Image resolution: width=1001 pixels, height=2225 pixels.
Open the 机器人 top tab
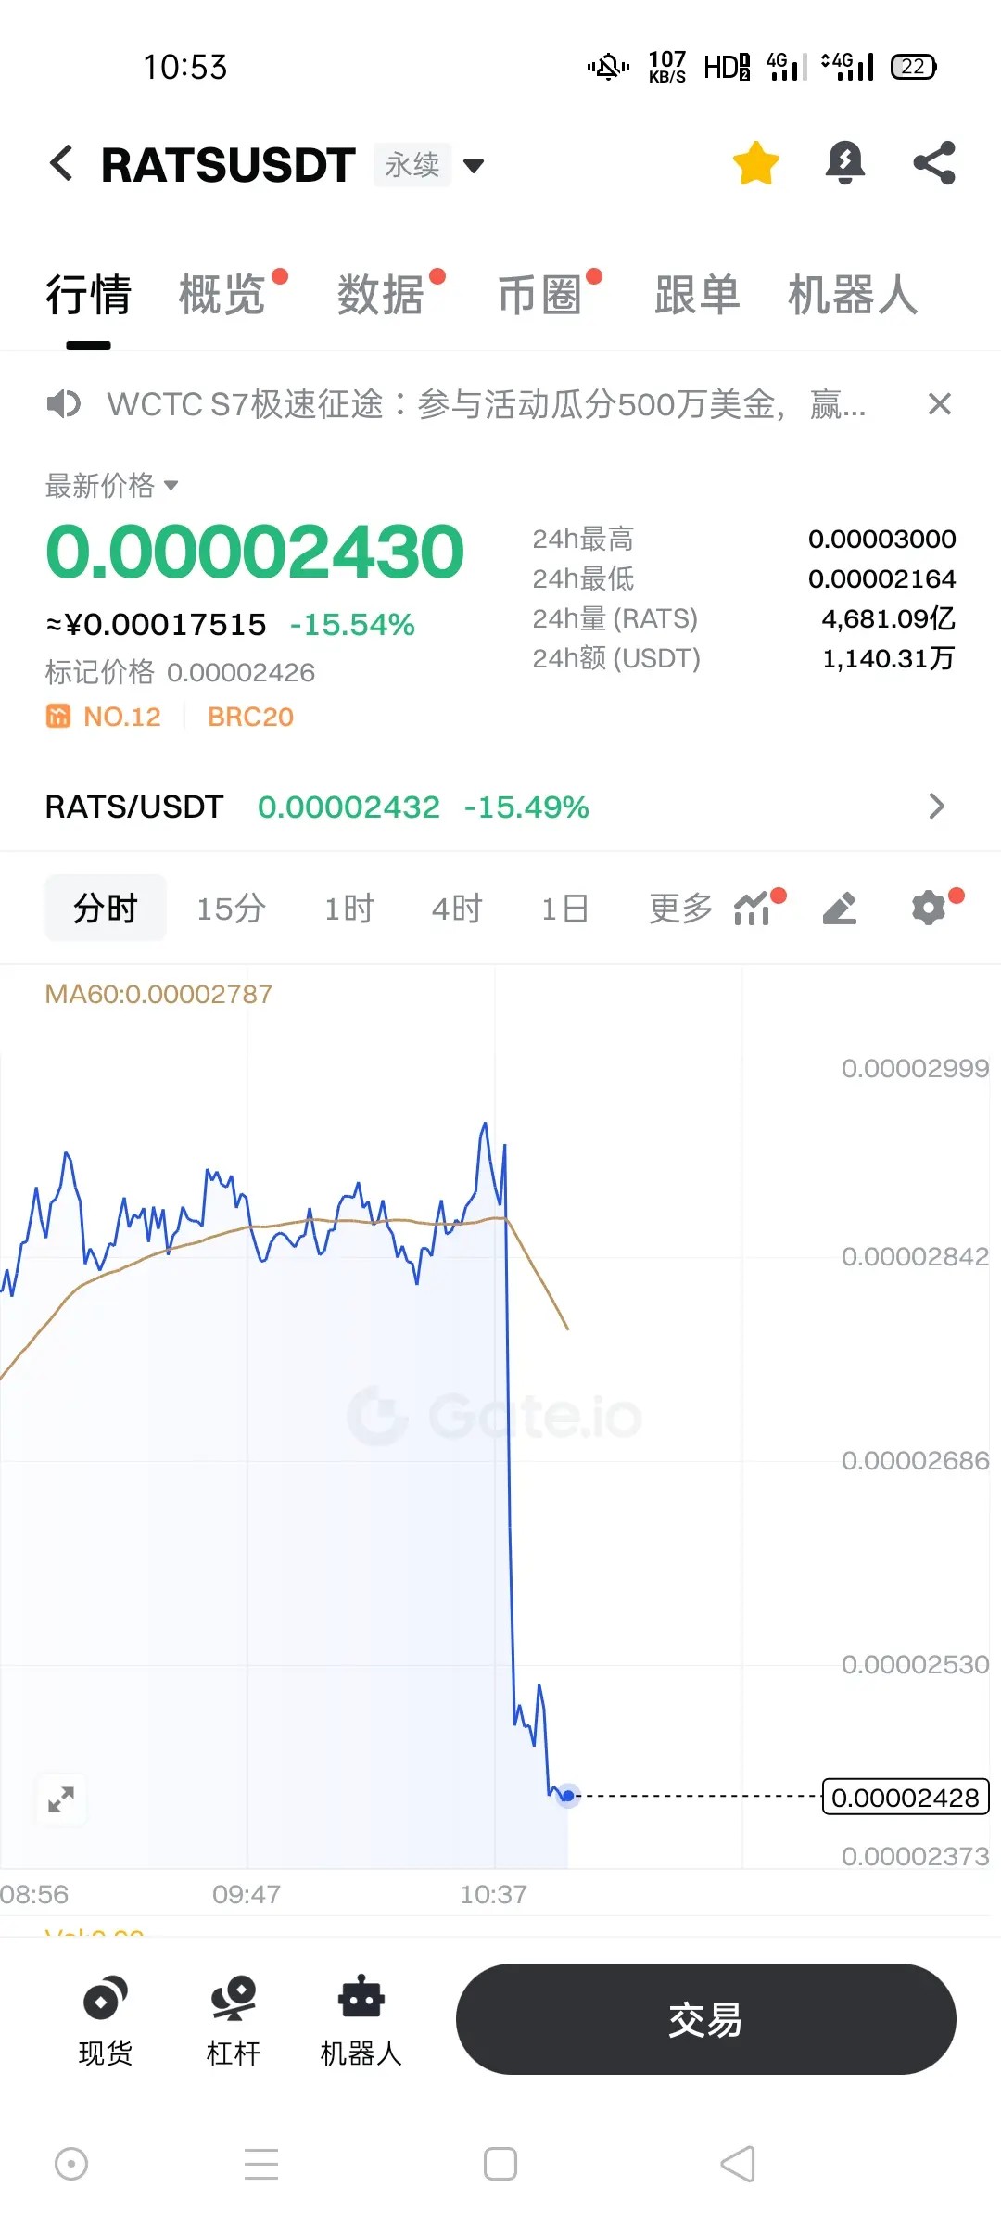click(853, 295)
